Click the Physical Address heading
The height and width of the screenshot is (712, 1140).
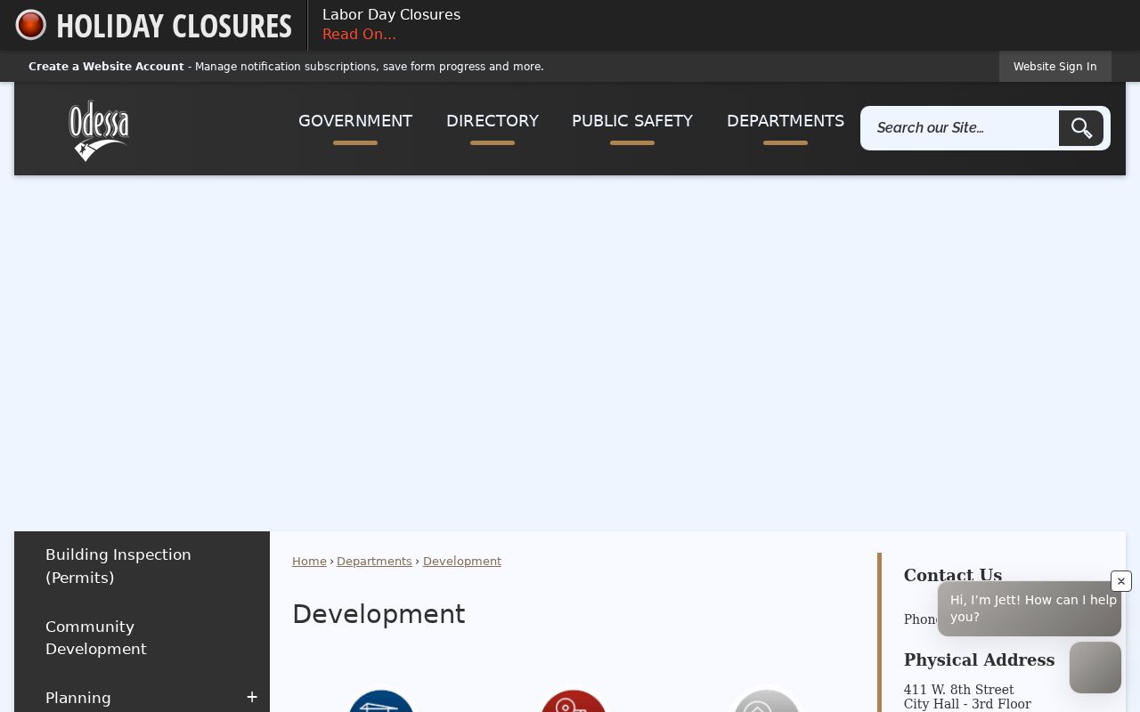(x=979, y=659)
